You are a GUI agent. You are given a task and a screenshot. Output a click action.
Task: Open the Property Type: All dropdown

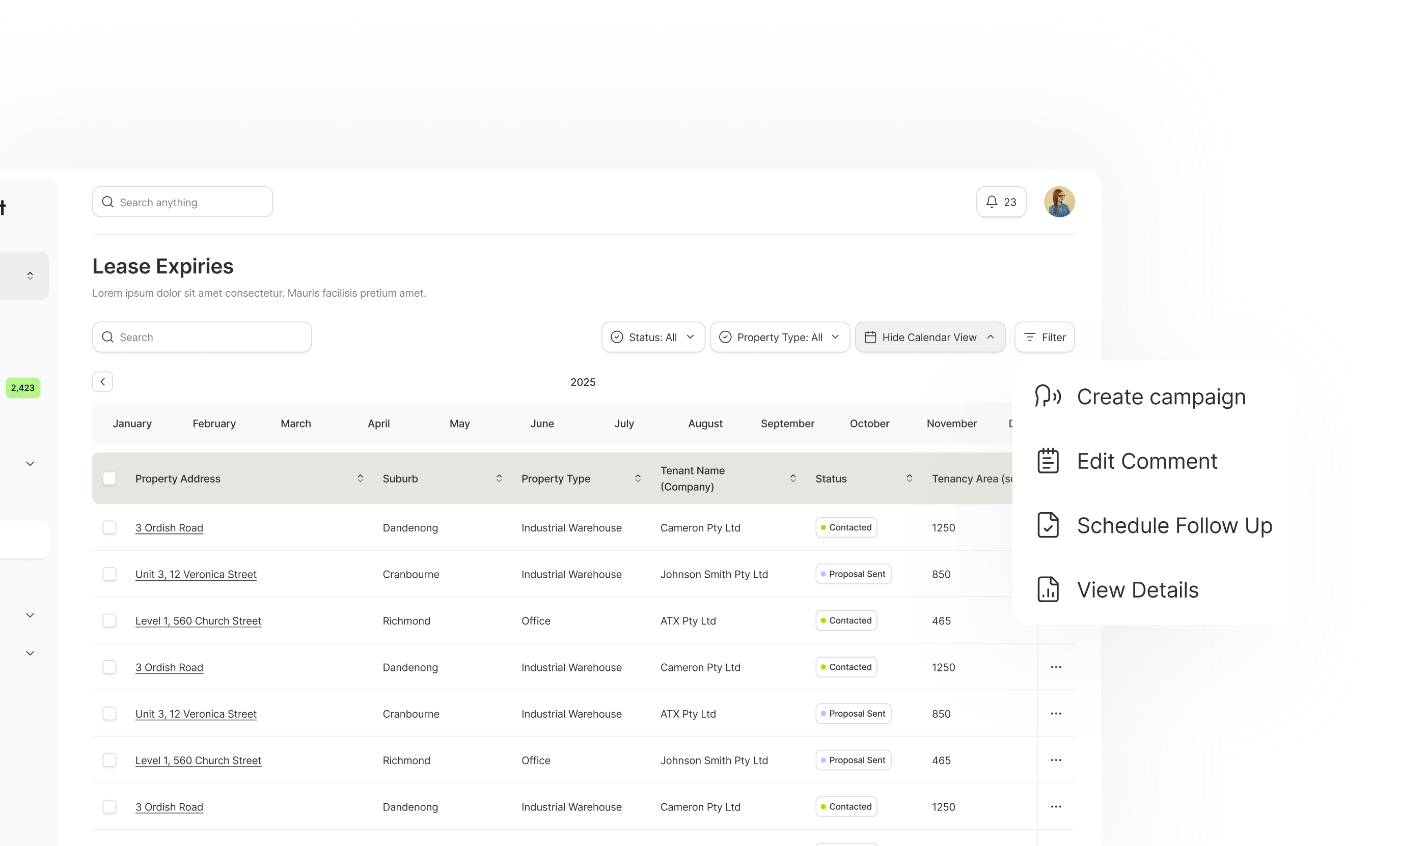tap(780, 337)
